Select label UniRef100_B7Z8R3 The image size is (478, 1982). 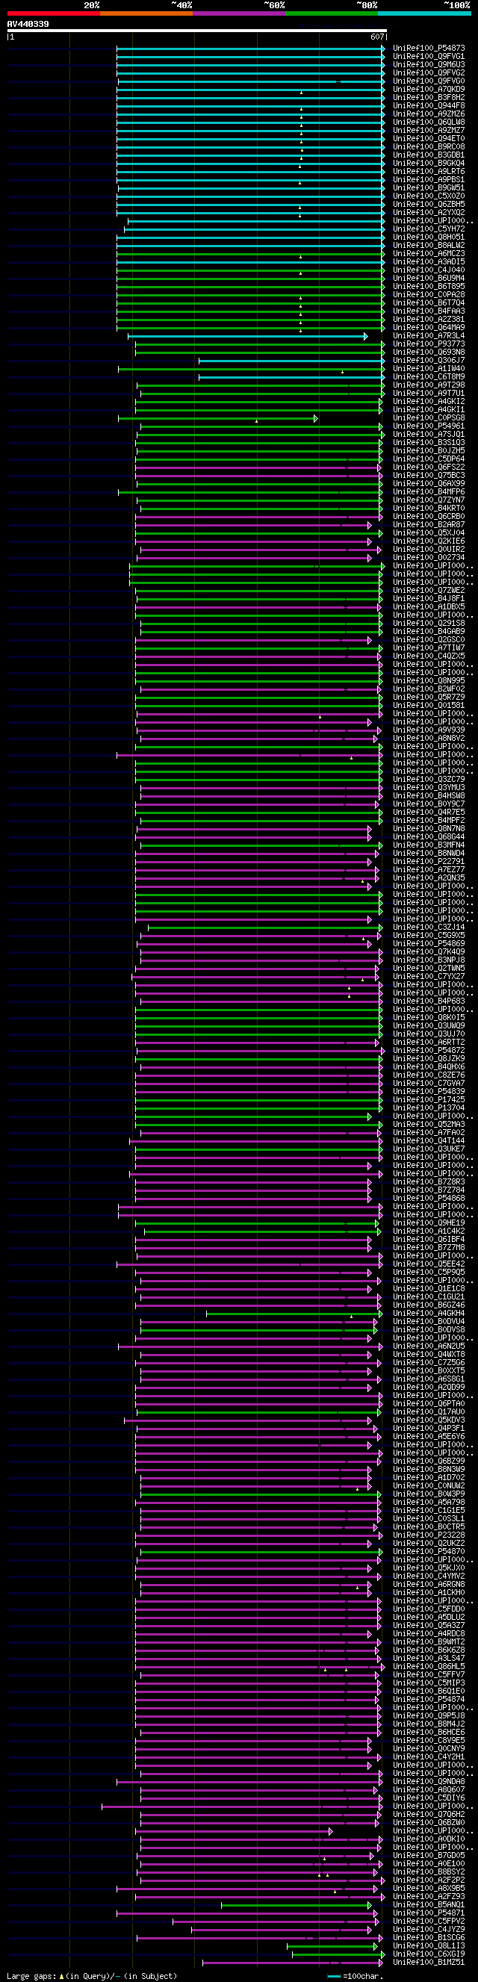(429, 1182)
